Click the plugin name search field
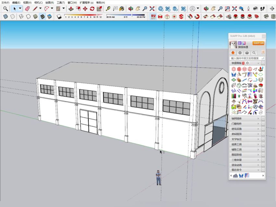This screenshot has height=207, width=276. [x=247, y=58]
